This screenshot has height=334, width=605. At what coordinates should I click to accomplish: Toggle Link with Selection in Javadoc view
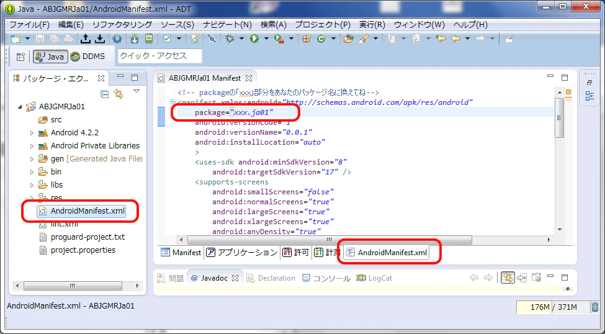pyautogui.click(x=508, y=278)
